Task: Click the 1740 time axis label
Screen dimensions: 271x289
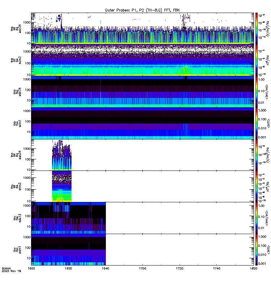Action: click(x=216, y=268)
